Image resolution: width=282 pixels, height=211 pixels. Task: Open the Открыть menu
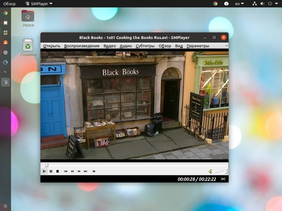tap(51, 46)
